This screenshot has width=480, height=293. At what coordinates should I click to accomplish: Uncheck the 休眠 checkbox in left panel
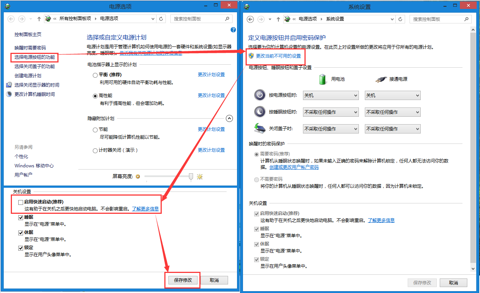coord(21,233)
